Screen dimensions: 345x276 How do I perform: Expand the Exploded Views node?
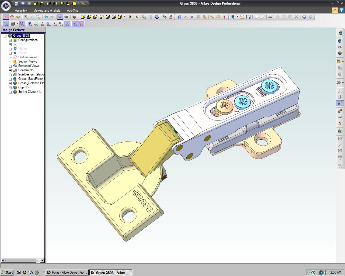coord(10,66)
